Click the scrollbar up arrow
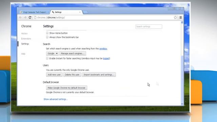 [182, 22]
